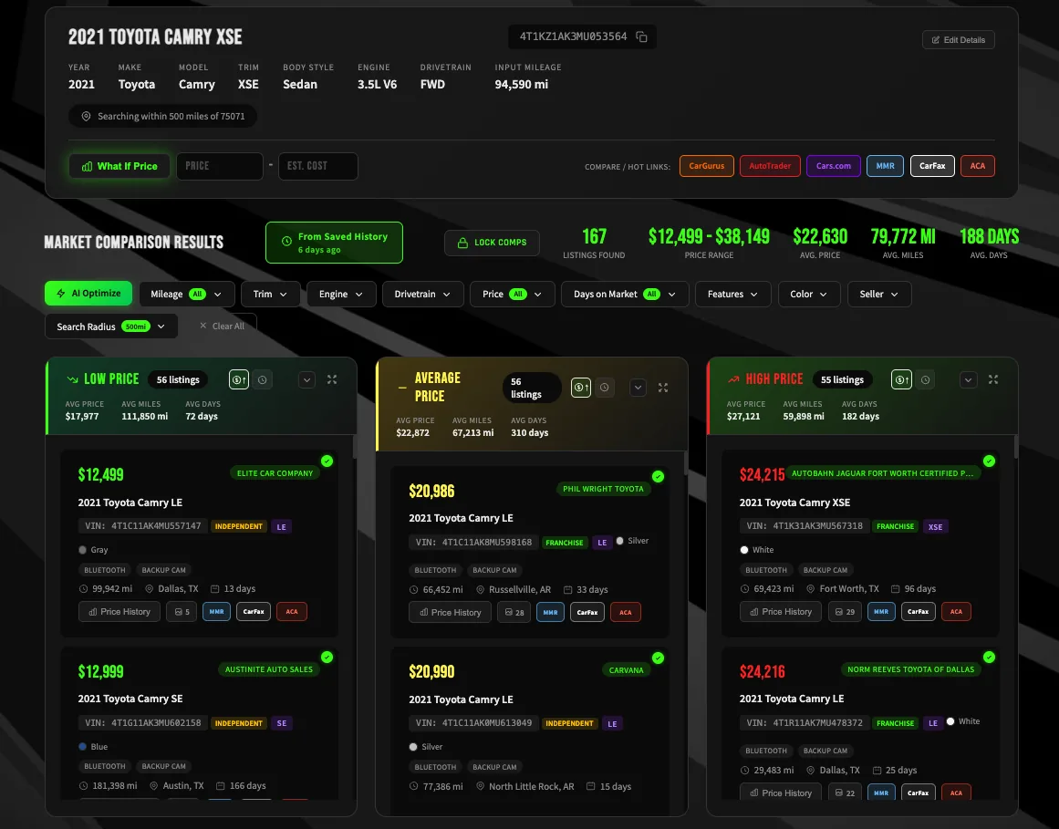1059x829 pixels.
Task: Activate the AI Optimize button
Action: tap(88, 294)
